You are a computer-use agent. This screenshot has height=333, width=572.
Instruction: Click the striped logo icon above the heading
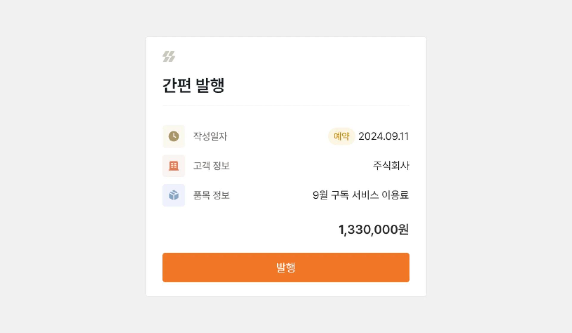tap(169, 56)
